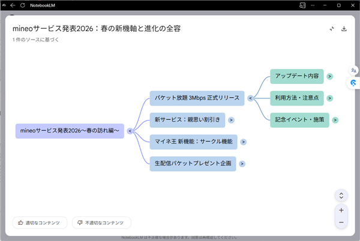
Task: Expand the 記念イベント・施策 node
Action: point(335,119)
